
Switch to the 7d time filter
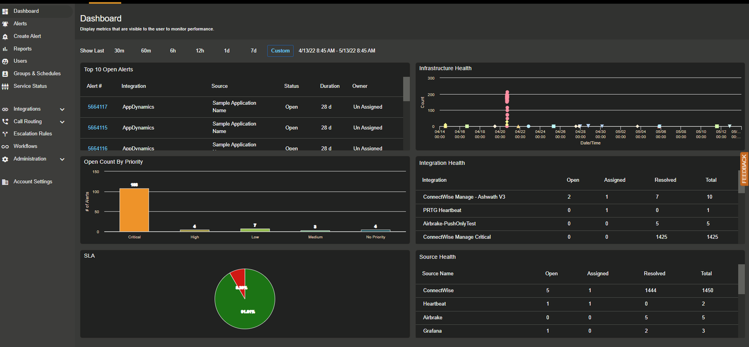pos(253,50)
